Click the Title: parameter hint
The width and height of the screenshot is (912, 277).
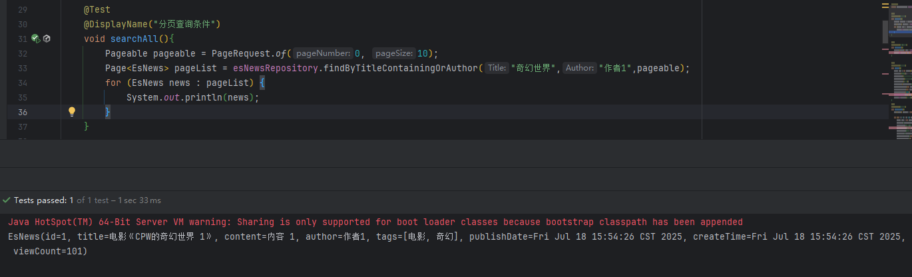(497, 68)
